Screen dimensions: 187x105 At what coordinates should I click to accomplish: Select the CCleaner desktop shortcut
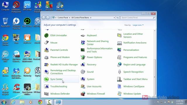coord(16,89)
